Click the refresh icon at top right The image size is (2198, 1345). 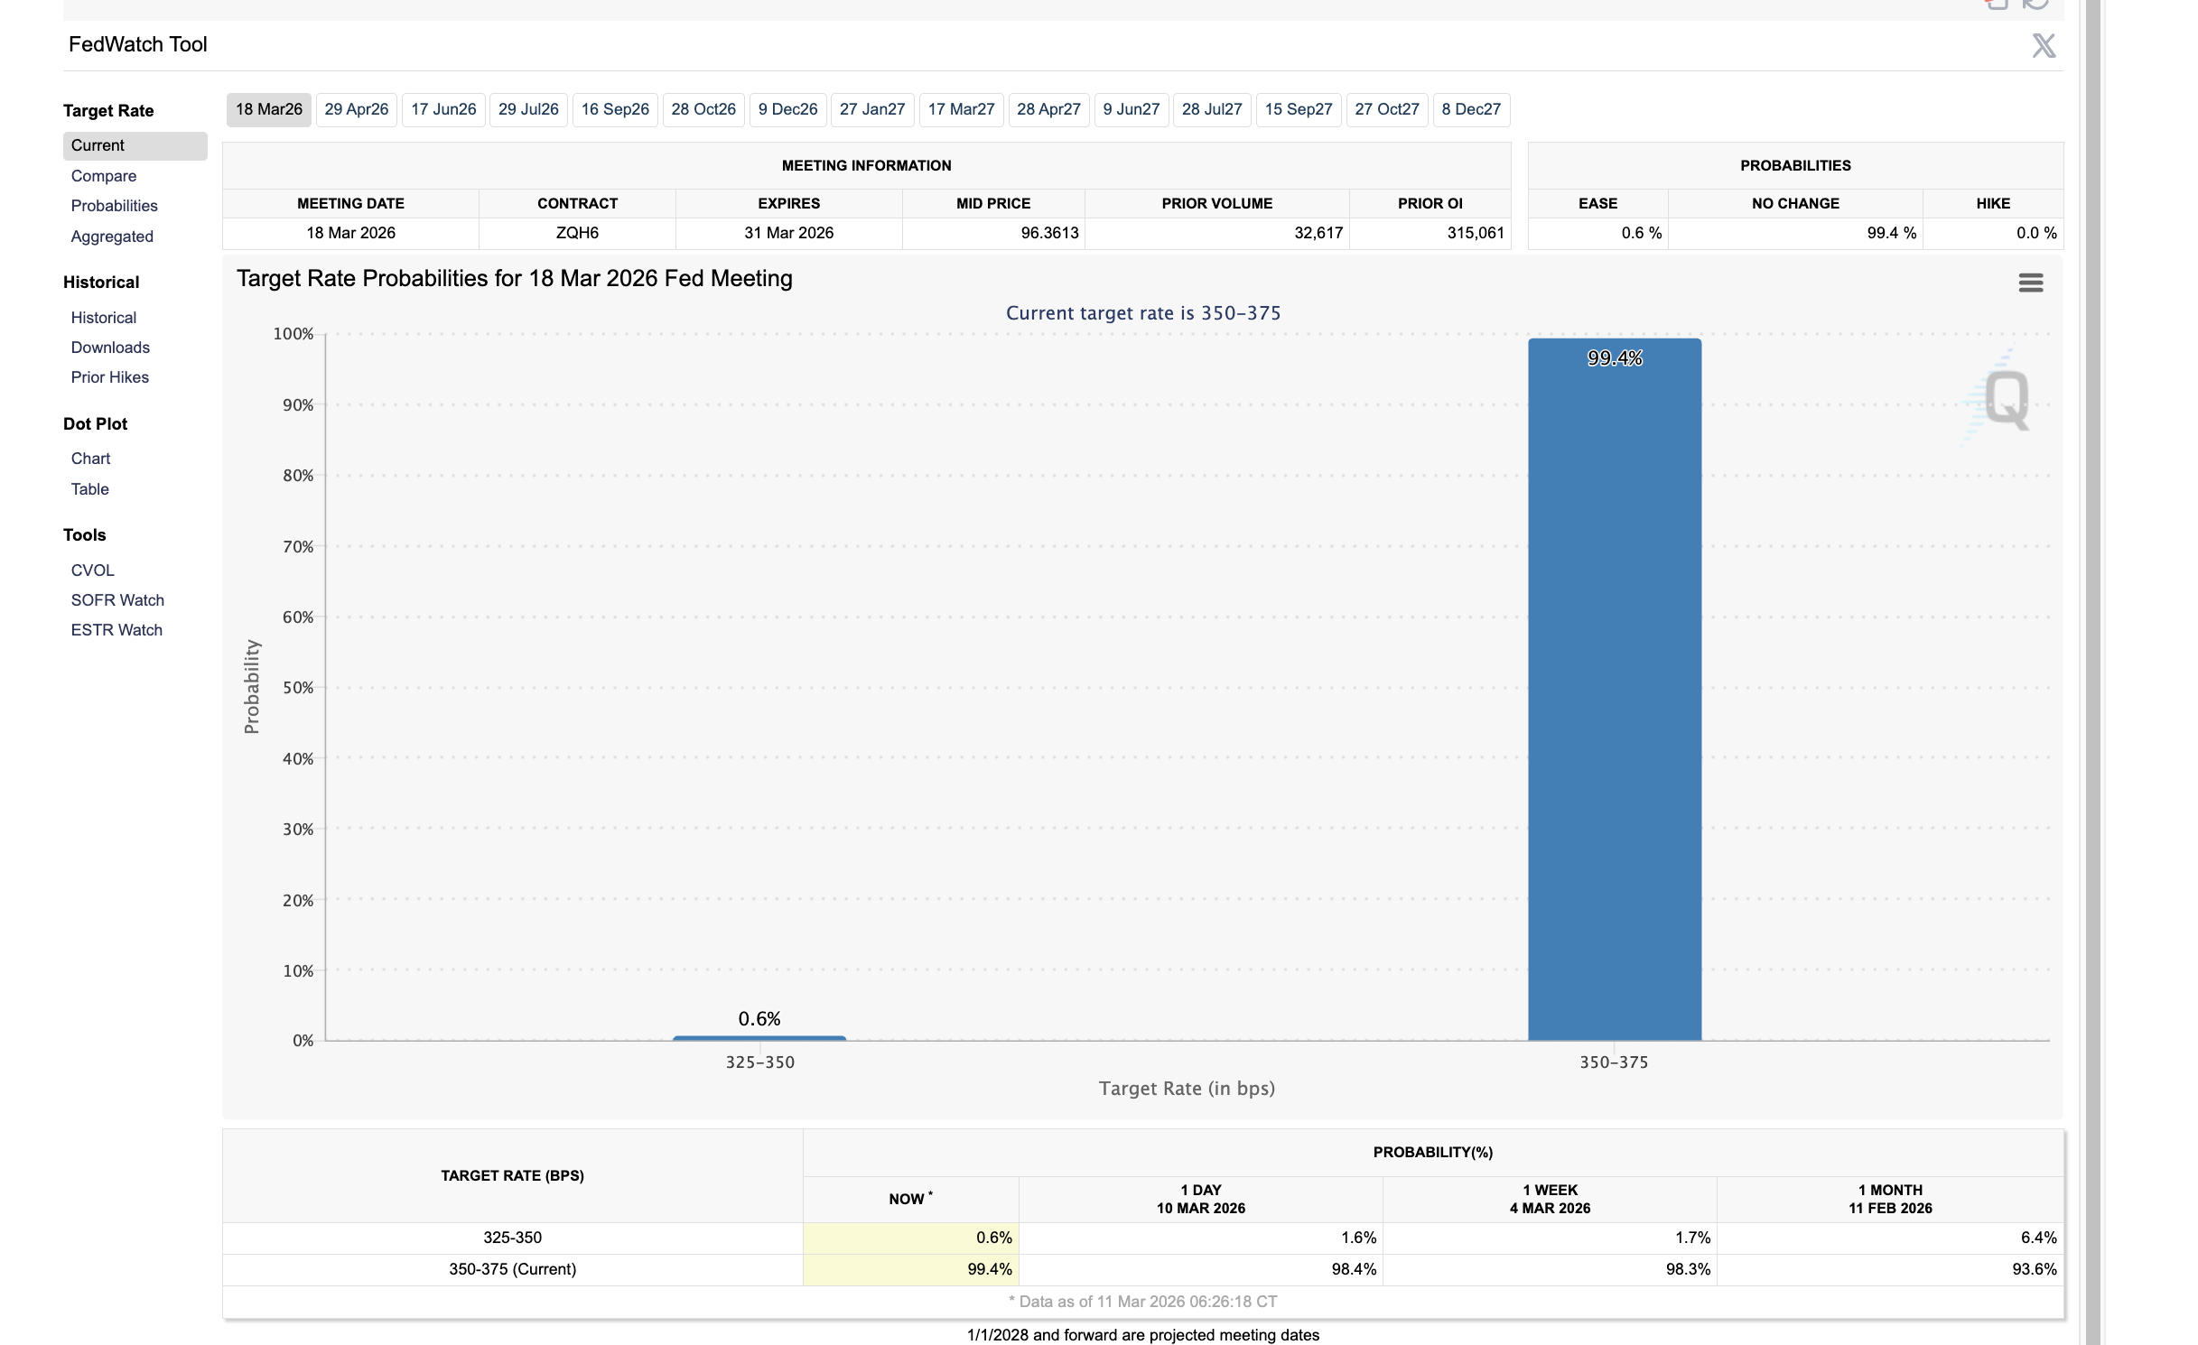2035,5
